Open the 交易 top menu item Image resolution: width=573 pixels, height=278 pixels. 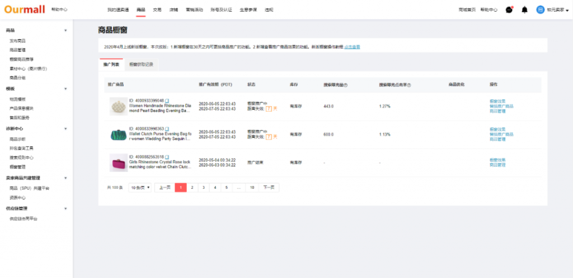pyautogui.click(x=157, y=10)
